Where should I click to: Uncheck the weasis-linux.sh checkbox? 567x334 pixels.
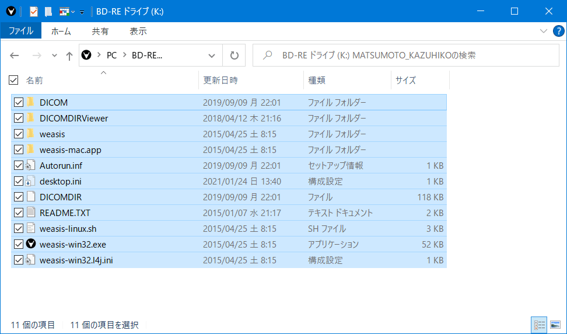pyautogui.click(x=19, y=228)
